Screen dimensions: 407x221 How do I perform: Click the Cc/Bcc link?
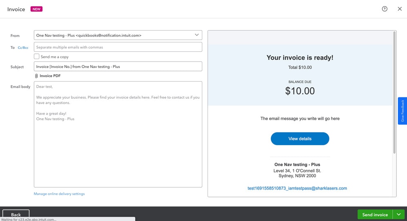coord(23,48)
